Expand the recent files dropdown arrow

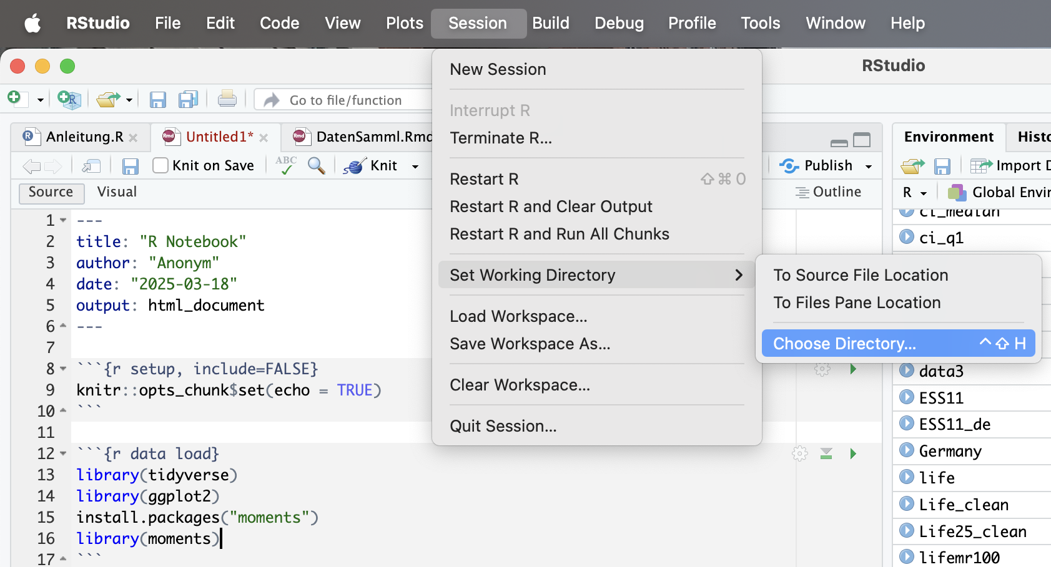[129, 100]
